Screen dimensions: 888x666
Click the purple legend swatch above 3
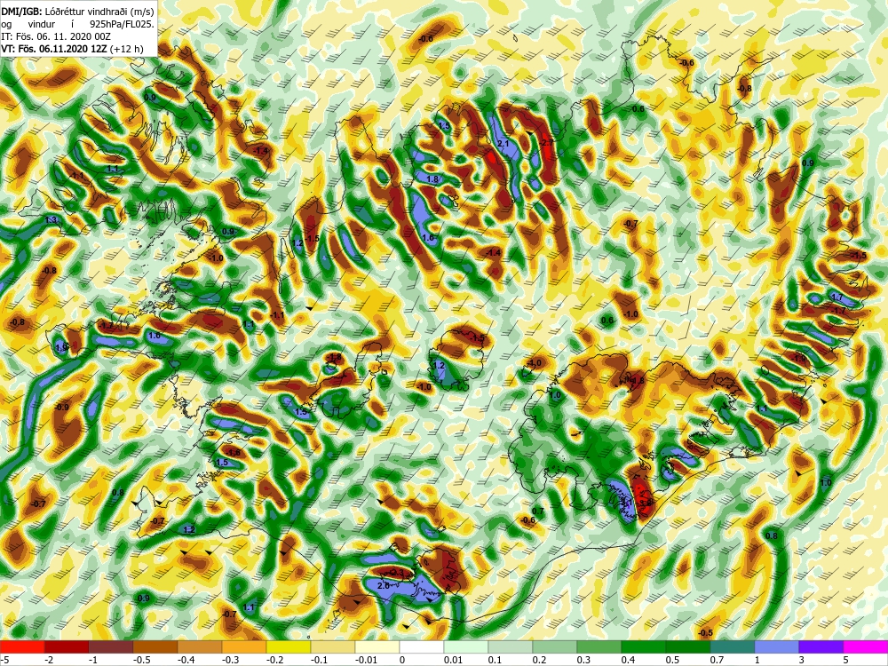tap(821, 646)
